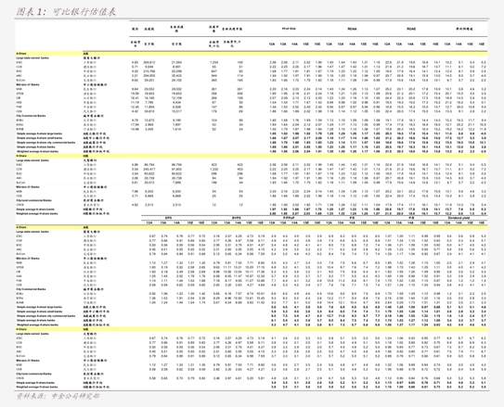Click the P/E column group header
The image size is (504, 407).
point(352,218)
